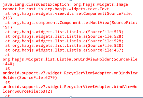Viewport: 143px width, 98px height.
Task: Click the last List$a.a(SourceFile:528) frame
Action: click(x=64, y=46)
